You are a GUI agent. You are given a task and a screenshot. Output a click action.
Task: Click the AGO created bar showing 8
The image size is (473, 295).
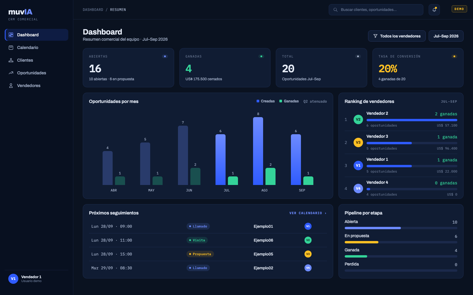click(x=258, y=151)
